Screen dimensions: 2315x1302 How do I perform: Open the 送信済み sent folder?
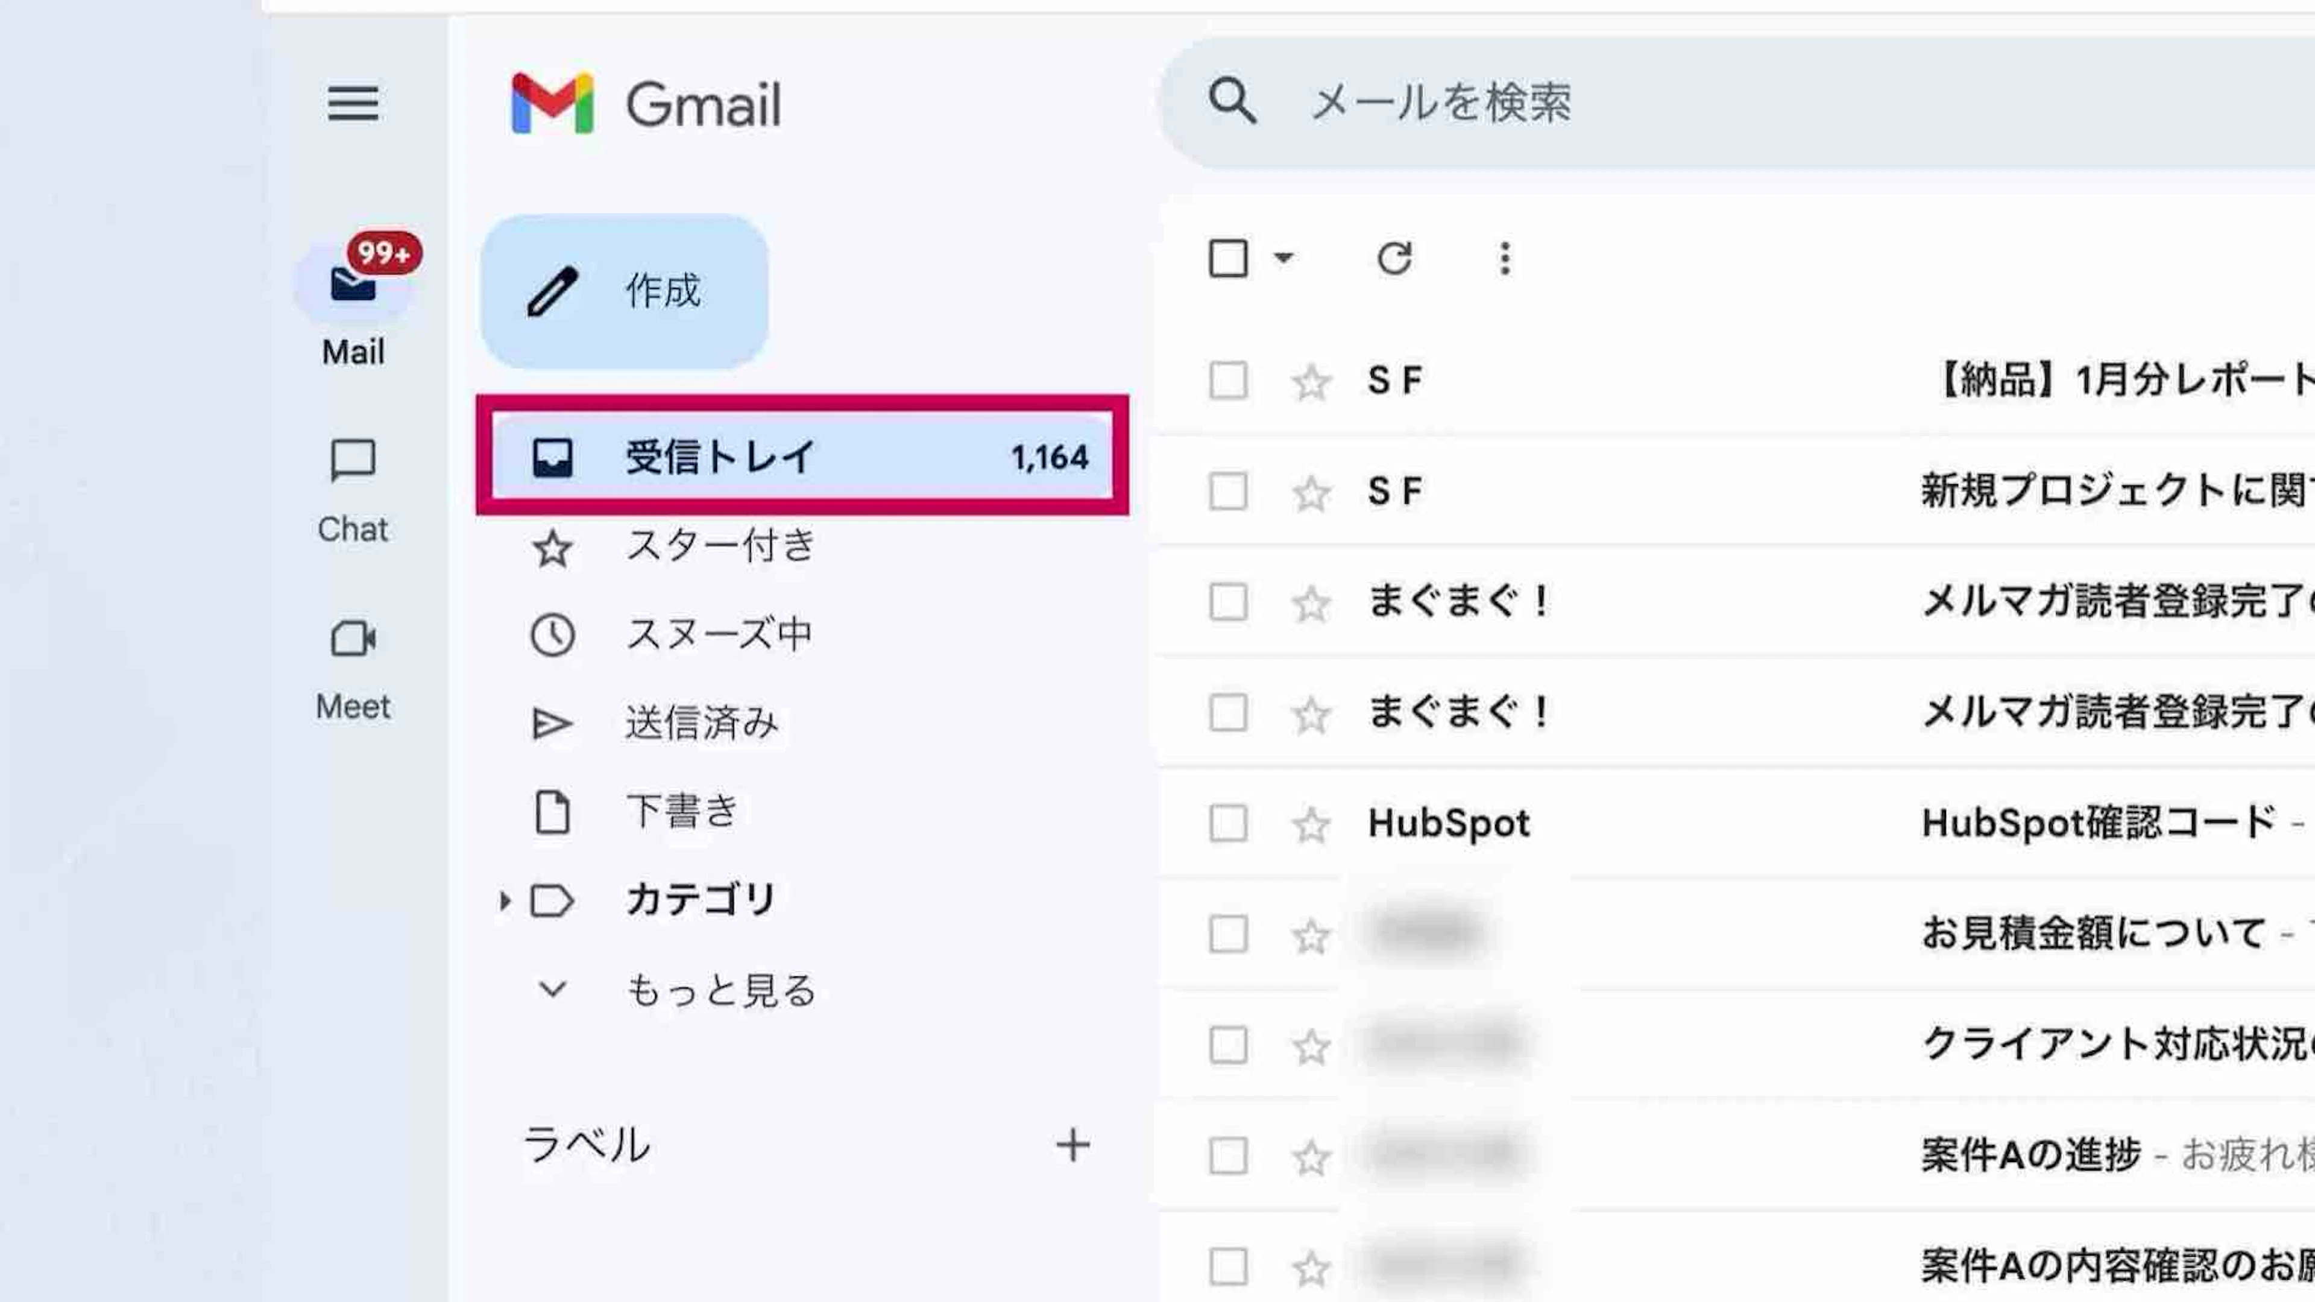[701, 724]
